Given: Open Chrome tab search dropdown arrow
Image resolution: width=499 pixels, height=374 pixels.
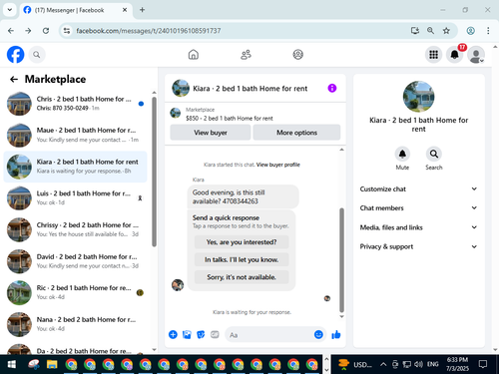Looking at the screenshot, I should [10, 10].
